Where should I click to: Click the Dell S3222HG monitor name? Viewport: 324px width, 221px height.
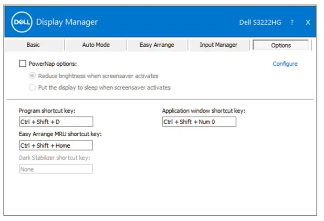tap(260, 22)
